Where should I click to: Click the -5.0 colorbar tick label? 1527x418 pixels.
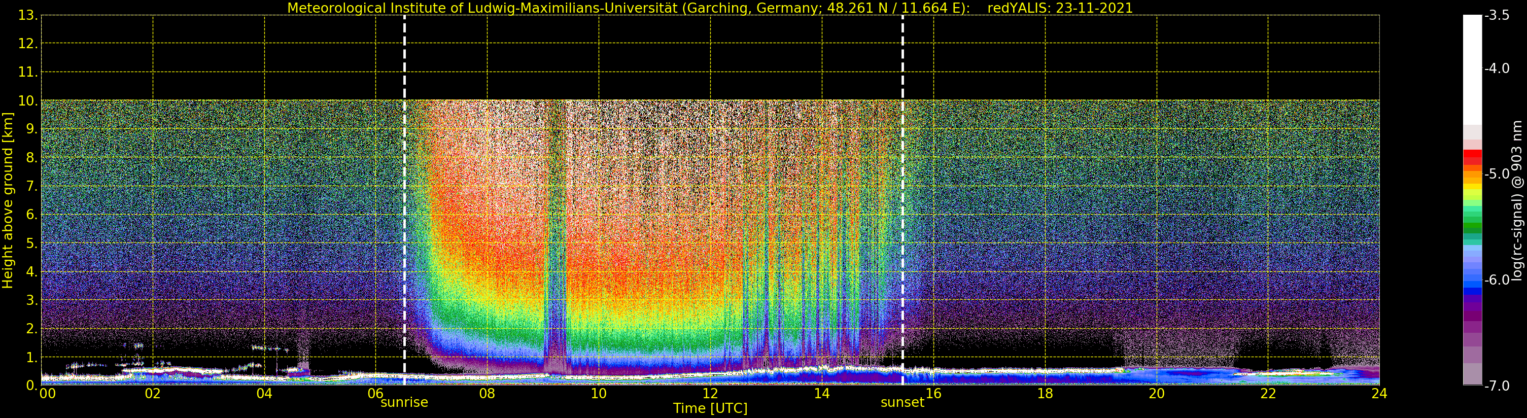tap(1497, 173)
